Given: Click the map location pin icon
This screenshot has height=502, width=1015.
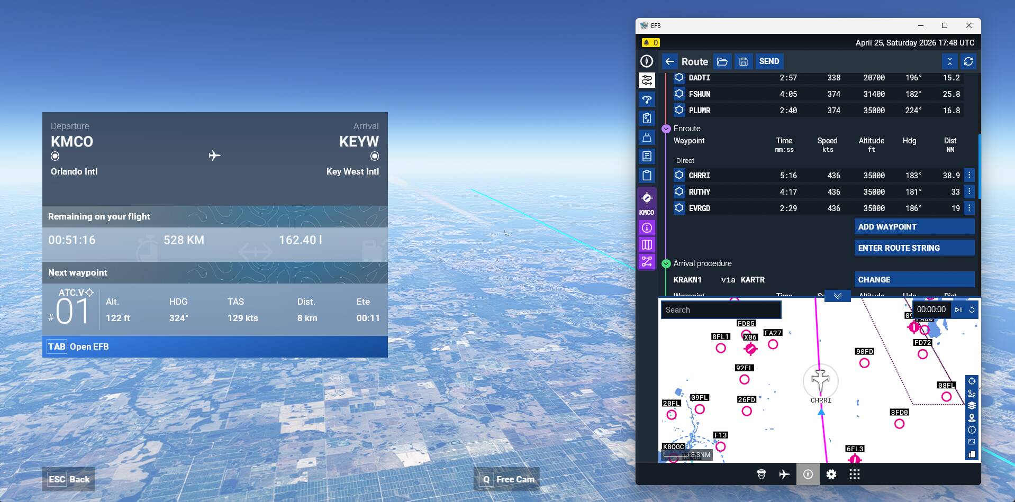Looking at the screenshot, I should point(972,418).
